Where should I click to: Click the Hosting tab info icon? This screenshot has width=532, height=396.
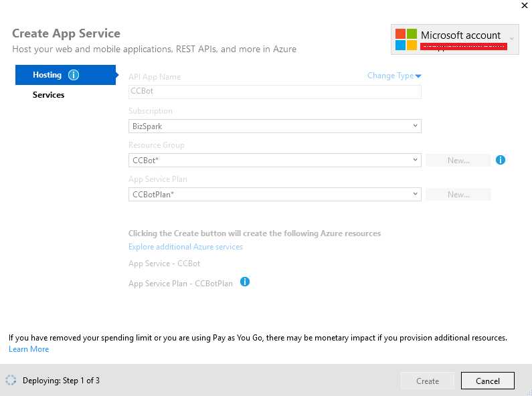point(74,75)
